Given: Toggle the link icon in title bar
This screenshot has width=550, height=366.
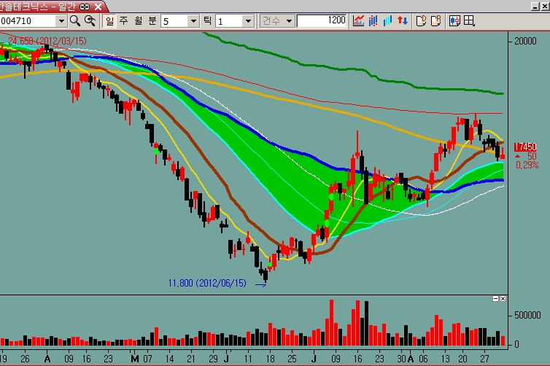Looking at the screenshot, I should tap(85, 5).
